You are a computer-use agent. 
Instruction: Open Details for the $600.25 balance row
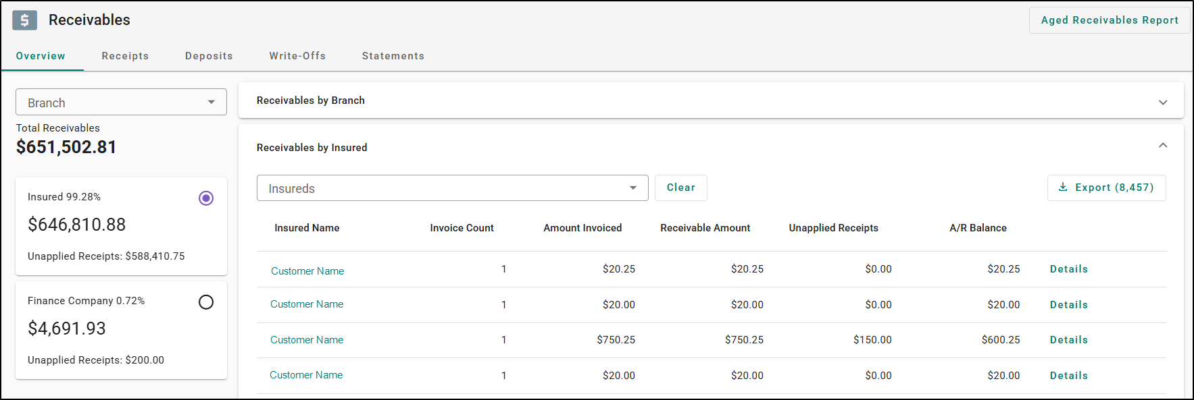click(x=1068, y=340)
